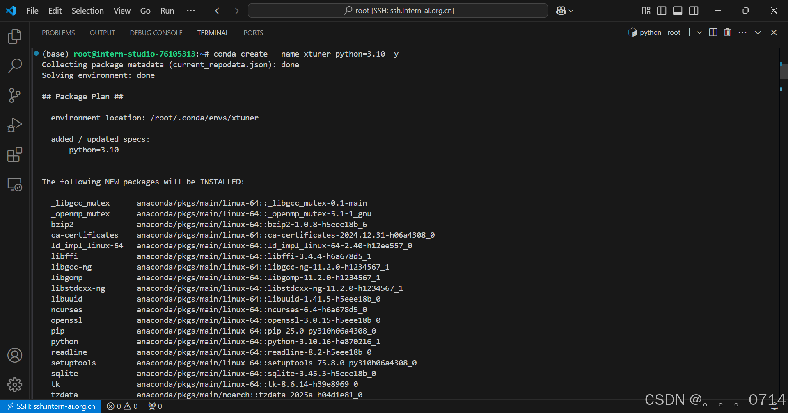
Task: Open the Accounts menu icon
Action: click(15, 355)
